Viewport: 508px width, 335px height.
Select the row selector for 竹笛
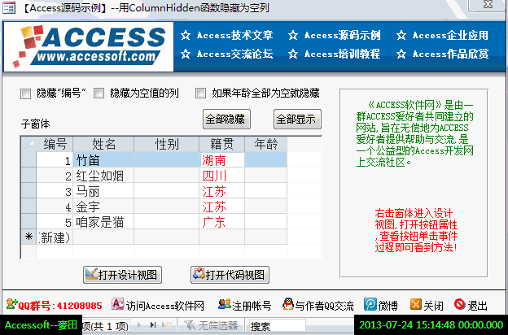click(28, 160)
